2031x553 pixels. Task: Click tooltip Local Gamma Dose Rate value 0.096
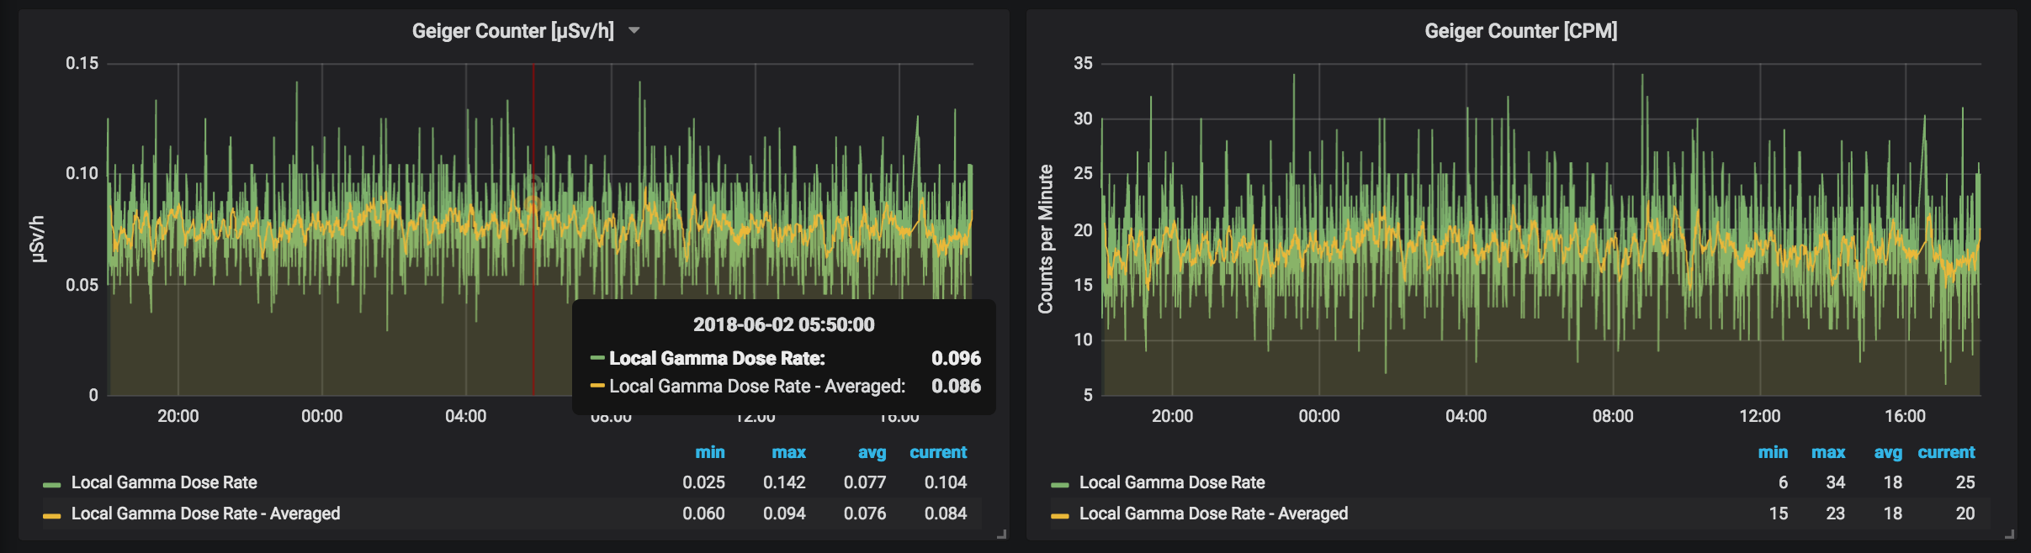[956, 358]
